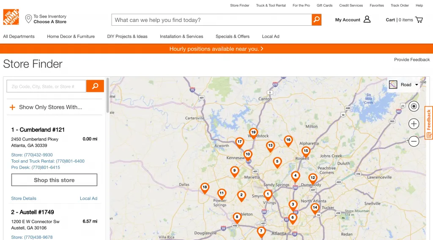Click Store Finder link in top bar
433x240 pixels.
240,5
